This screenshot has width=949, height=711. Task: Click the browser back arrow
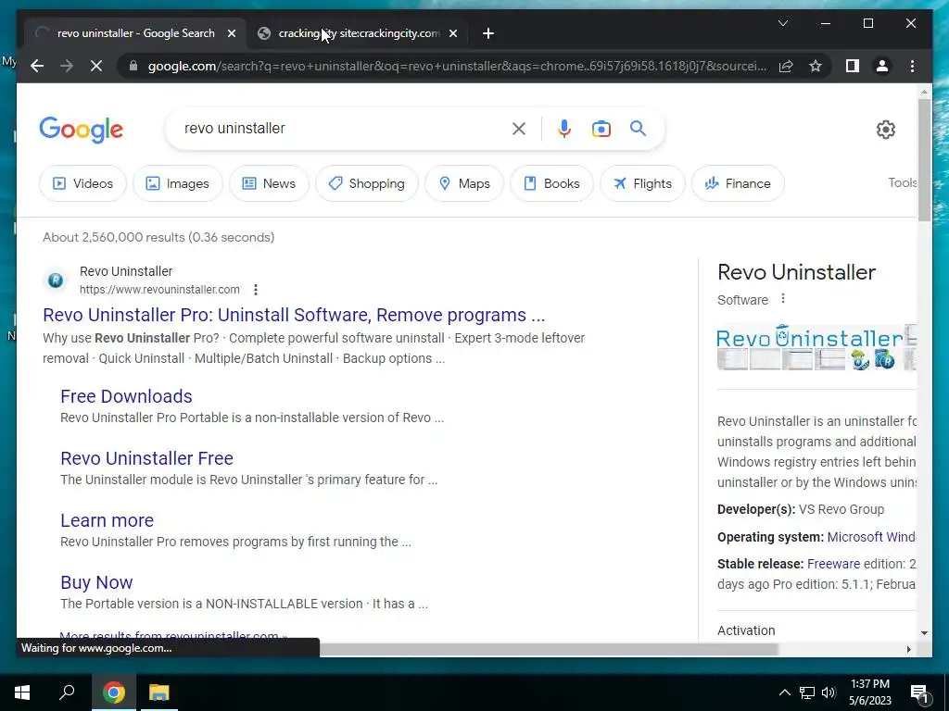tap(37, 66)
